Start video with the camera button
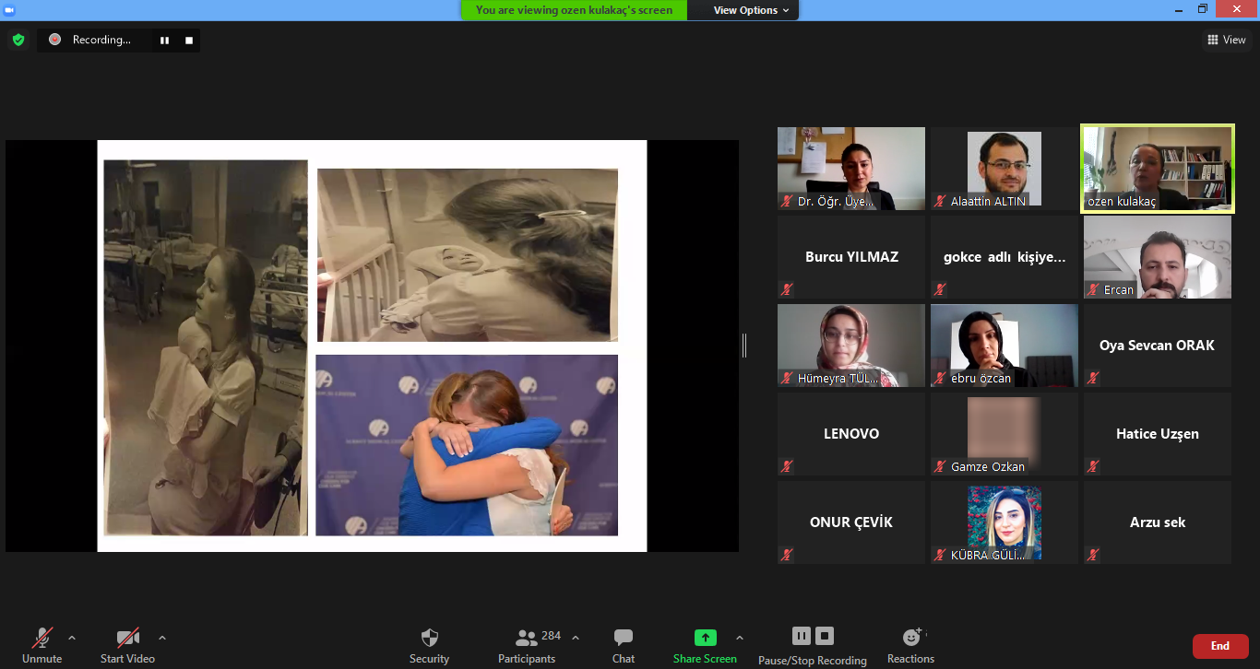The height and width of the screenshot is (669, 1260). point(127,644)
